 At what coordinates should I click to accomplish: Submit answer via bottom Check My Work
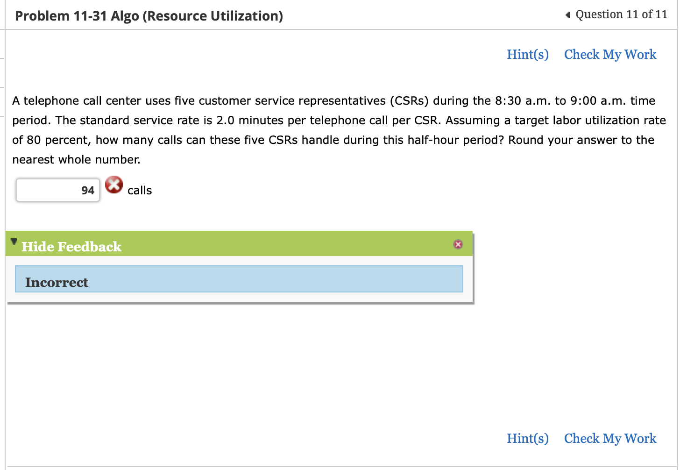(x=610, y=439)
